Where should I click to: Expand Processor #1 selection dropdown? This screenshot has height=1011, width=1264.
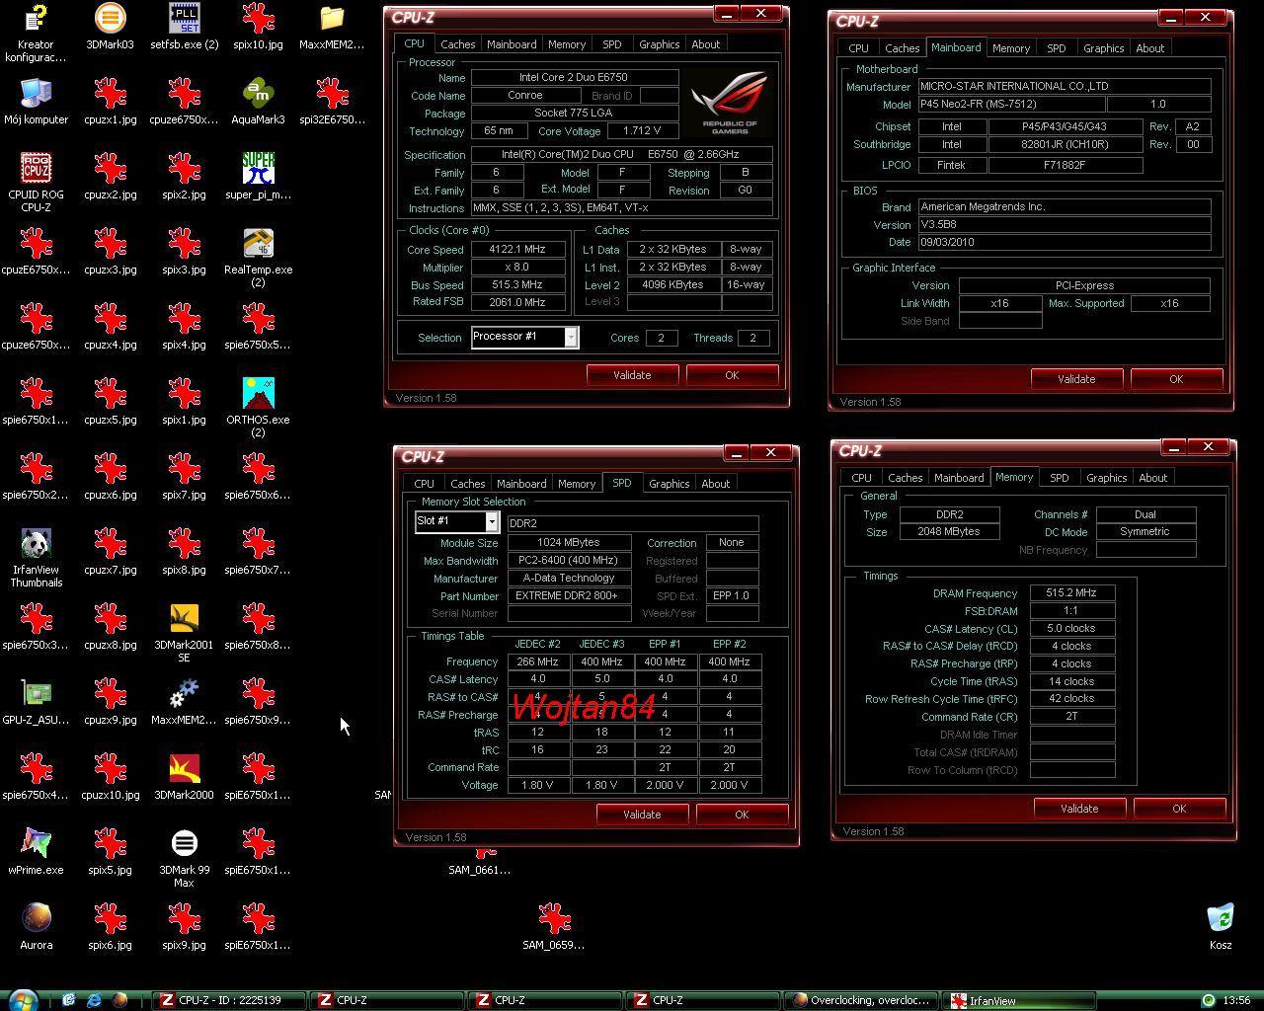coord(571,337)
